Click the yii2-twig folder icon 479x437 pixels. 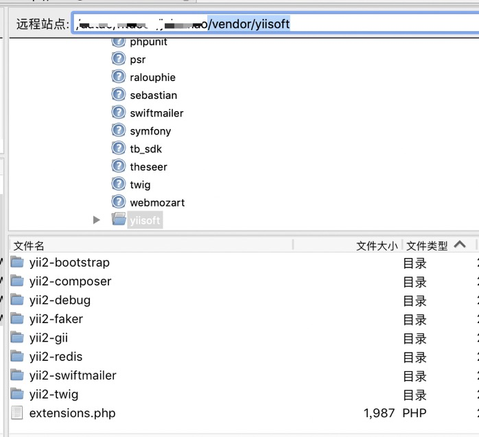[17, 394]
